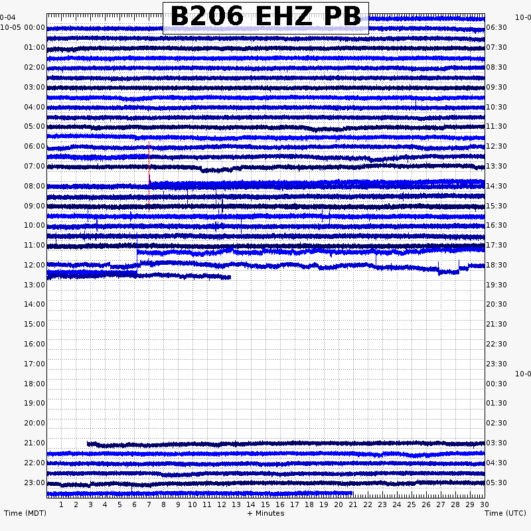
Task: Select the 22:00 MDT time label
Action: pyautogui.click(x=35, y=463)
